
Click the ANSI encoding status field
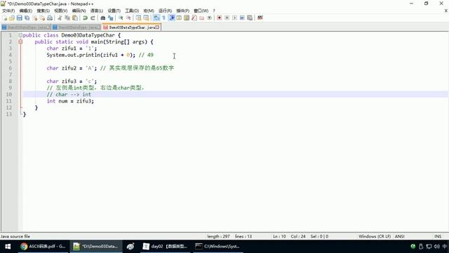coord(399,236)
